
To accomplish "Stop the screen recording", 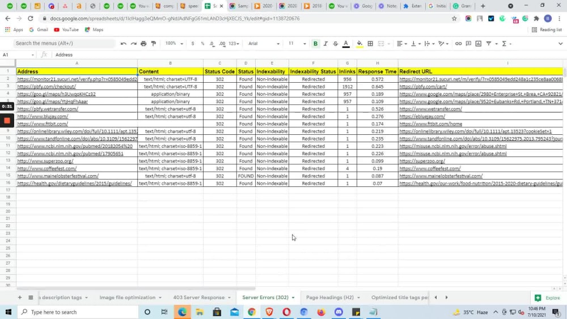I will 7,120.
